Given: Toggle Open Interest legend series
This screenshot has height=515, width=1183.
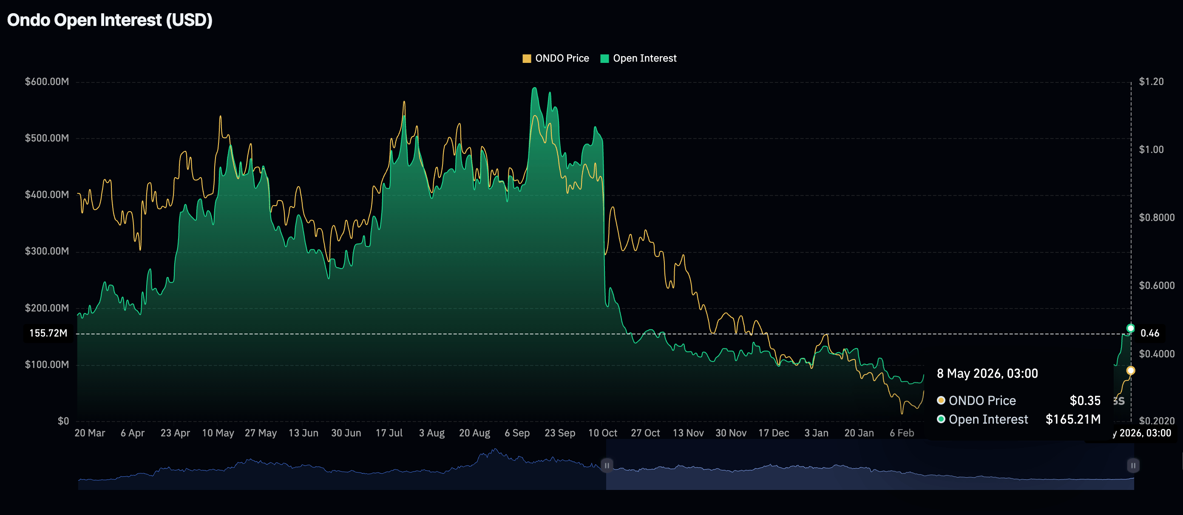Looking at the screenshot, I should point(638,58).
